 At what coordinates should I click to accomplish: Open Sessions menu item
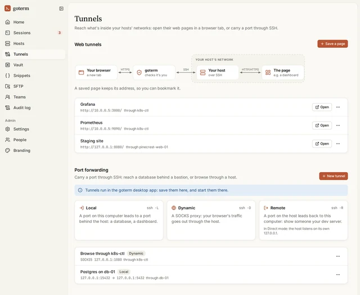[x=34, y=33]
